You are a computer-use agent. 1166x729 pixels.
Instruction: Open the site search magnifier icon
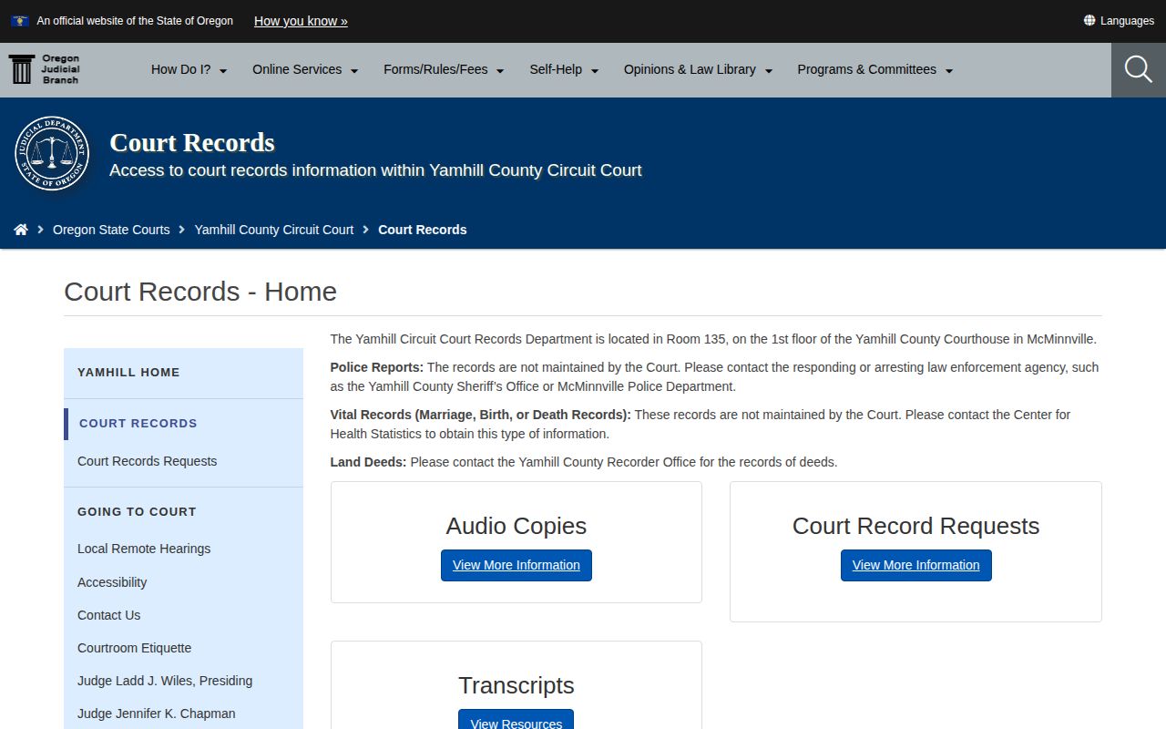pyautogui.click(x=1139, y=69)
